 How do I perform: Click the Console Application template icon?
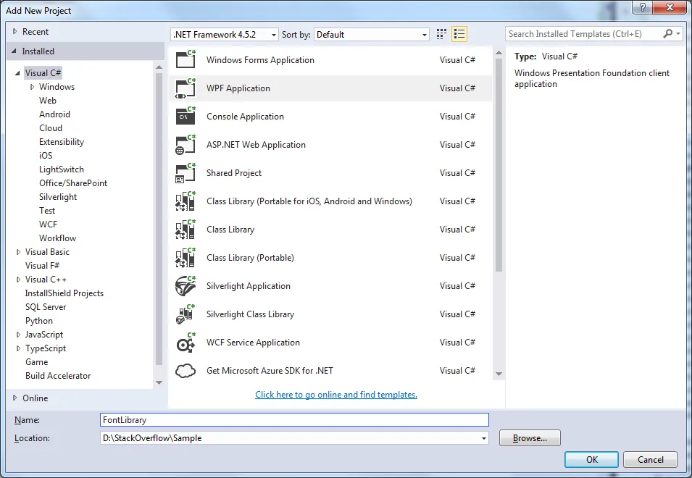(185, 116)
